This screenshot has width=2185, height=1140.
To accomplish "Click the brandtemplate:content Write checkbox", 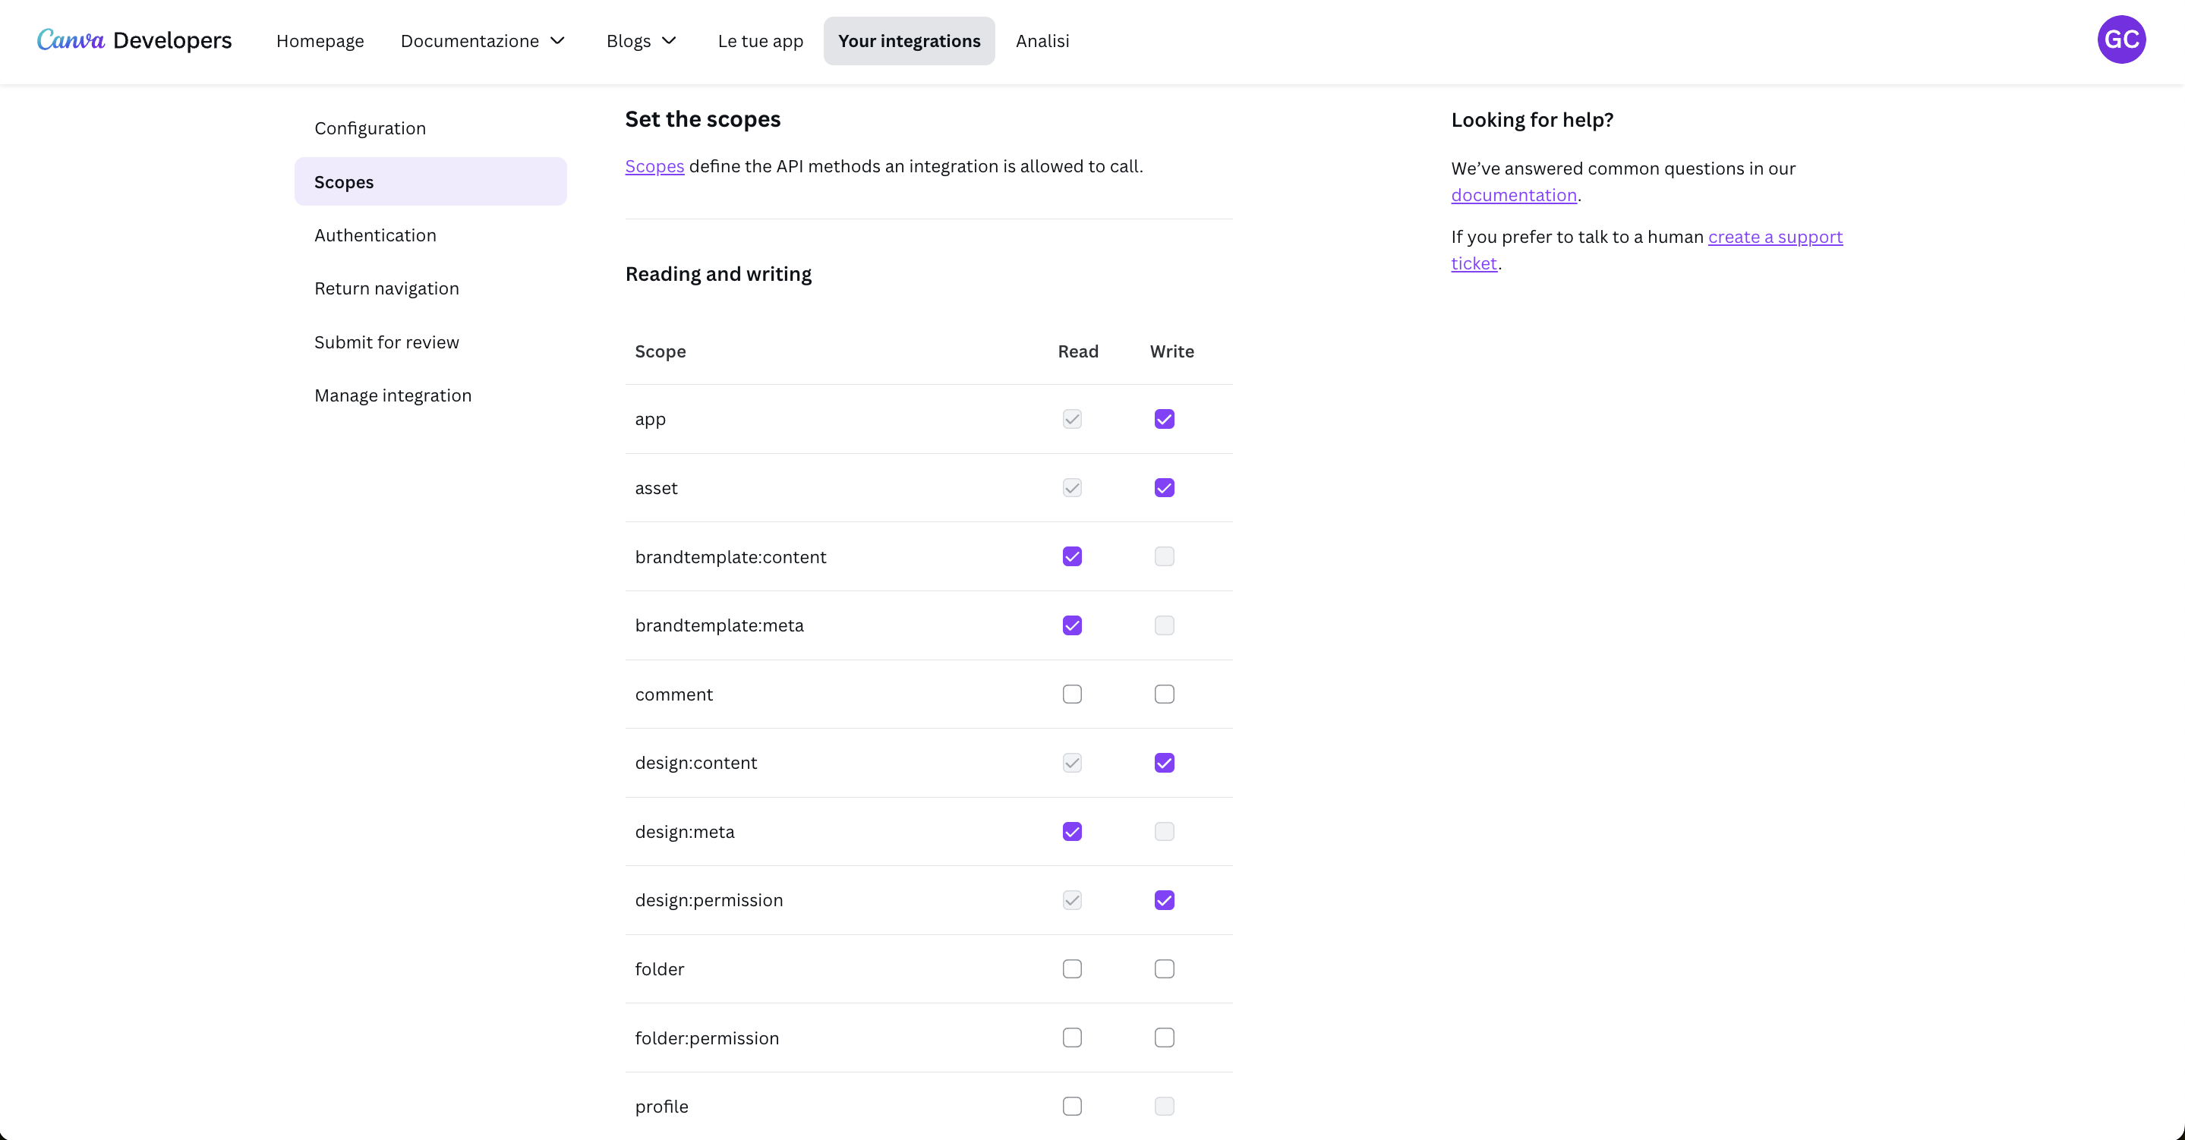I will point(1164,556).
